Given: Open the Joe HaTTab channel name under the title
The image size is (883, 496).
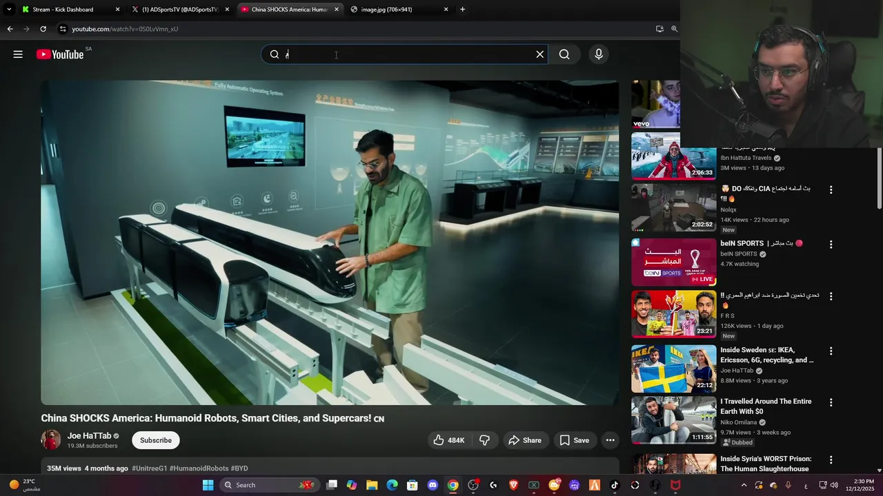Looking at the screenshot, I should point(89,436).
